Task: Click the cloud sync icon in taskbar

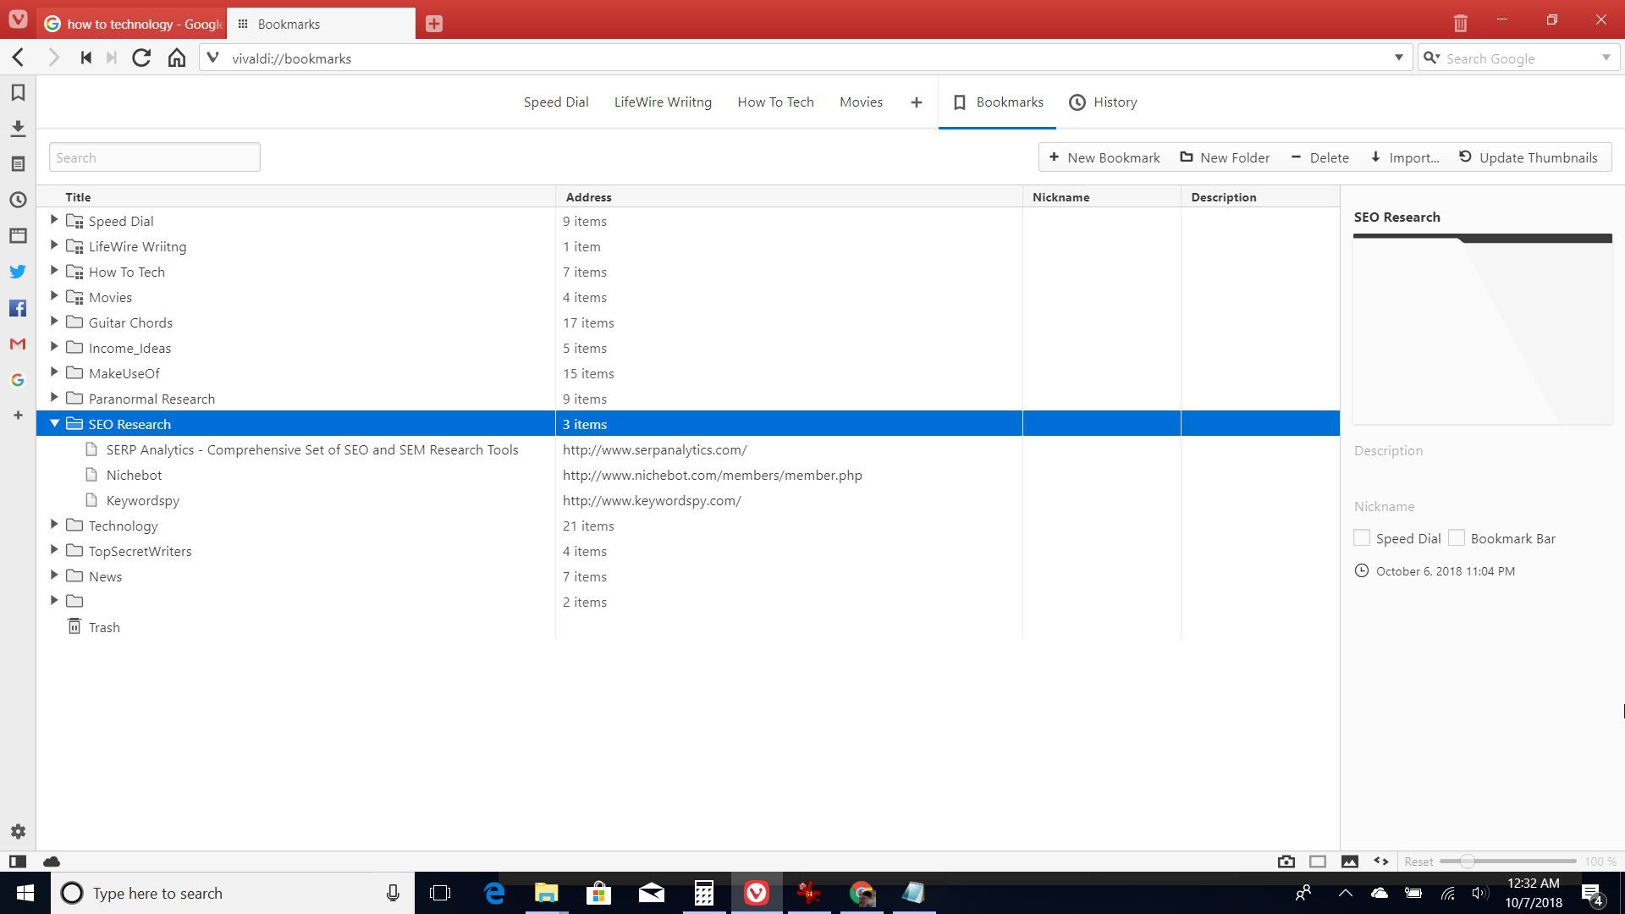Action: click(x=1377, y=892)
